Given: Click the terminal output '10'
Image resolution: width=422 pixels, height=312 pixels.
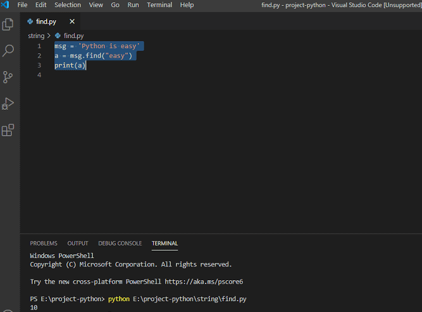Looking at the screenshot, I should [x=34, y=308].
